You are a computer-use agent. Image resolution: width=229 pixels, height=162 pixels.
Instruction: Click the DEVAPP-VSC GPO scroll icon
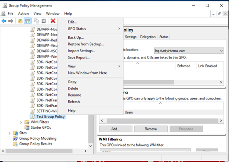(33, 51)
